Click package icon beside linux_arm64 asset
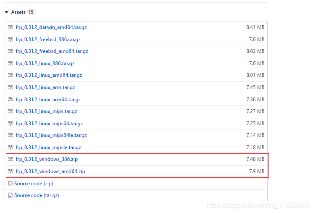The image size is (313, 213). [x=11, y=99]
